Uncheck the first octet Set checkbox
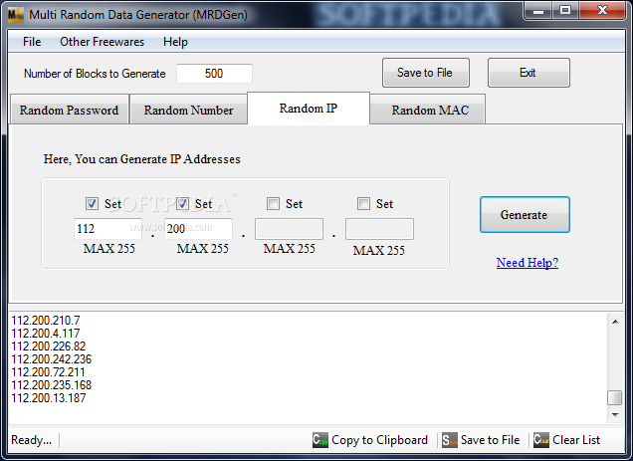 (92, 203)
